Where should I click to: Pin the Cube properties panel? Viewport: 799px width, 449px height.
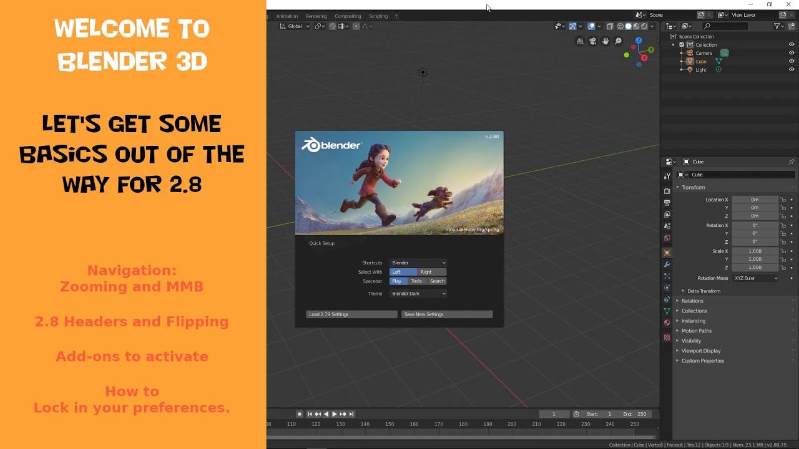point(792,162)
